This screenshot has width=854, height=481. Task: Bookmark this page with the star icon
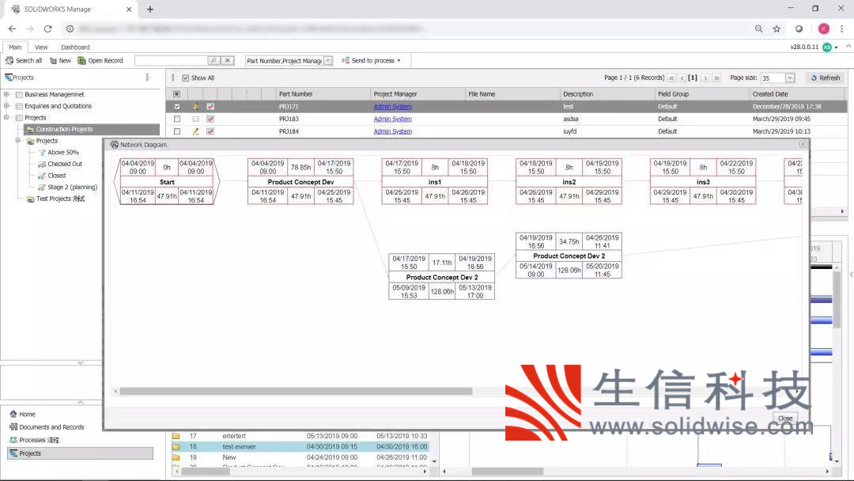point(777,28)
